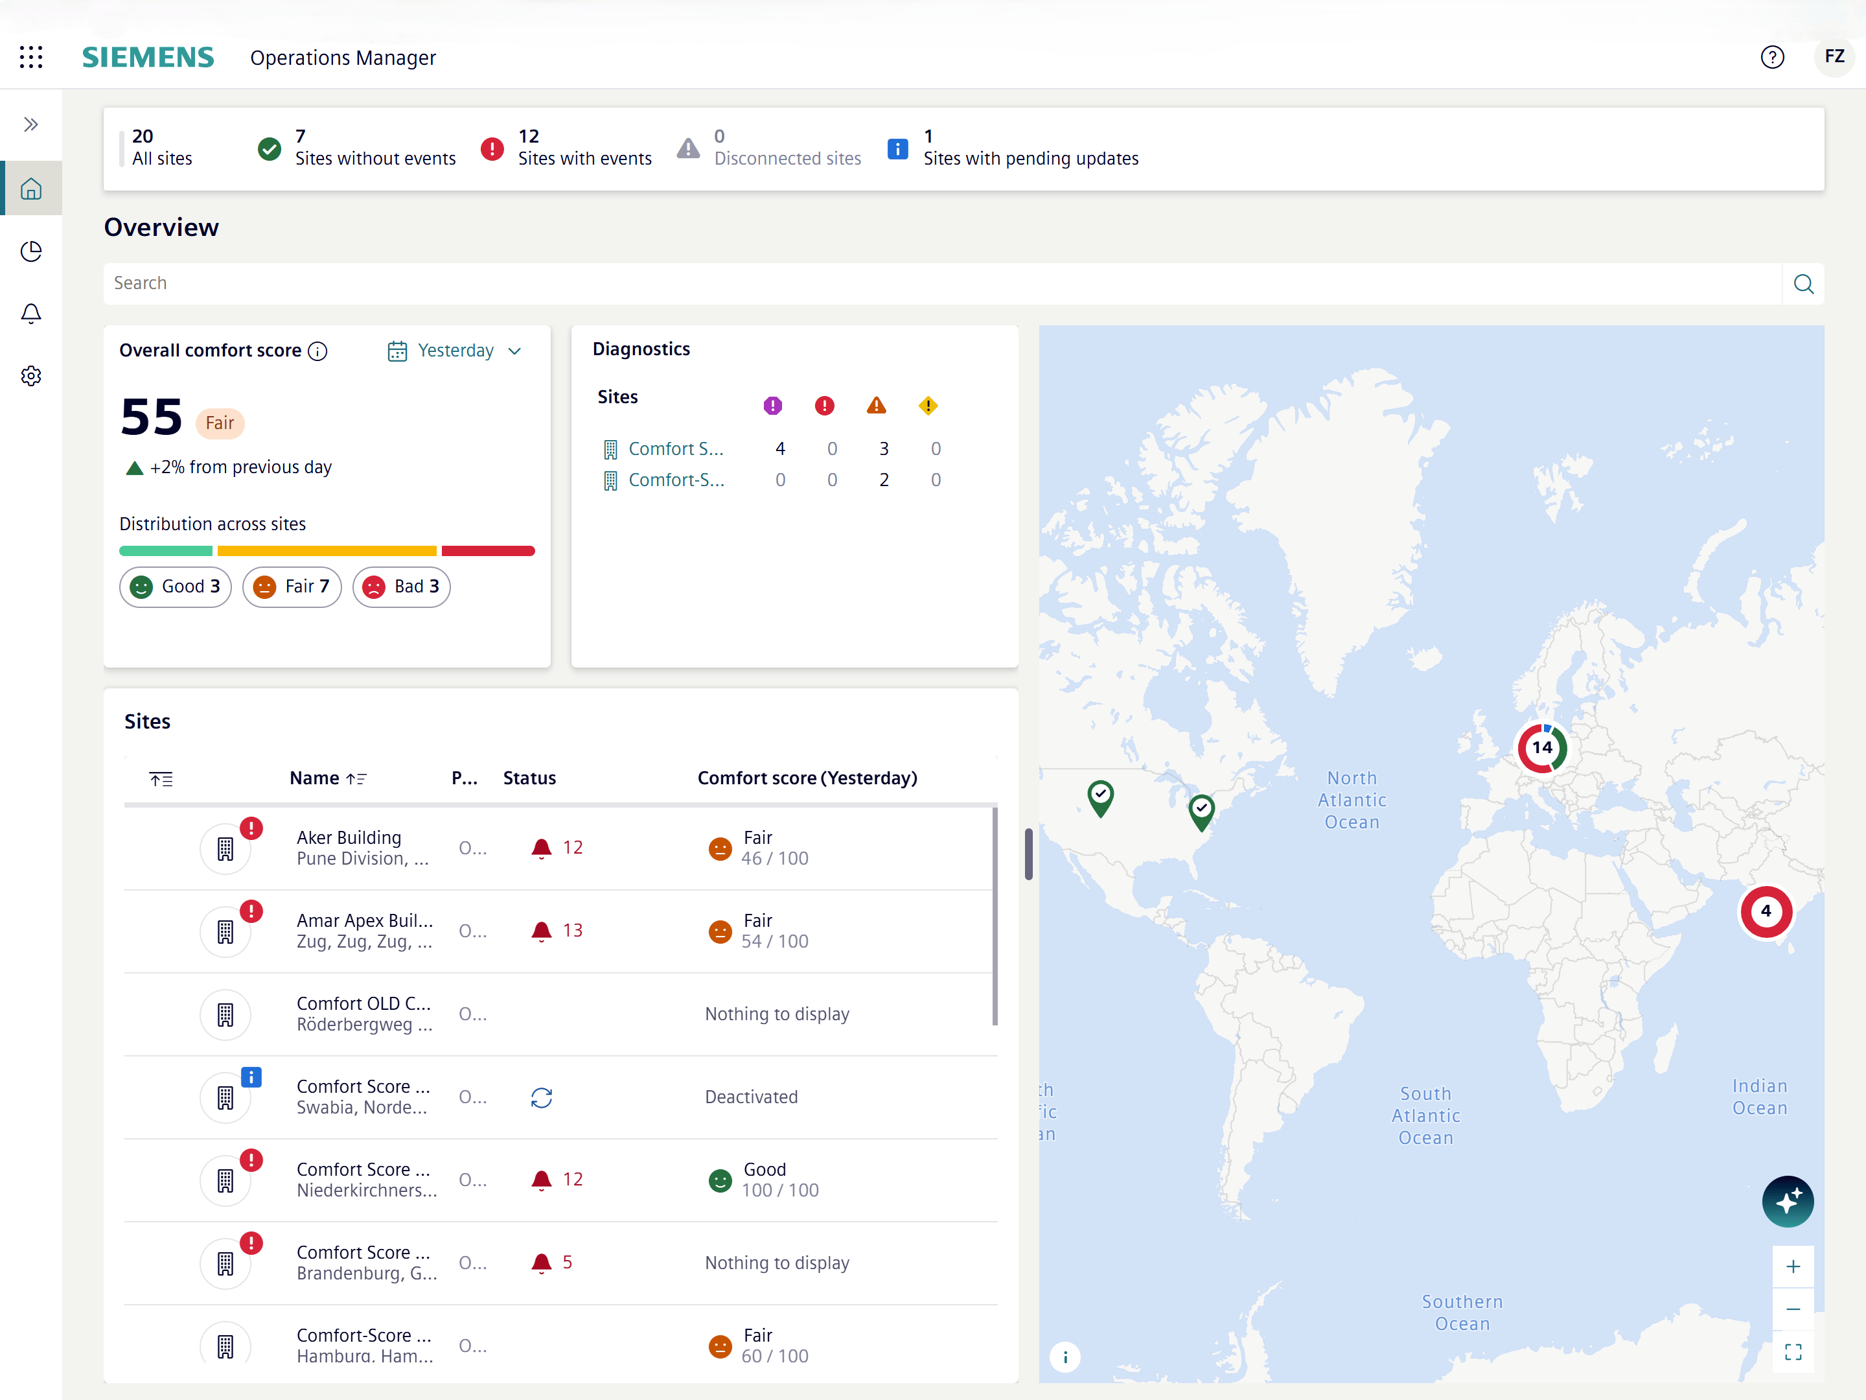Go to the Home sidebar icon

tap(31, 188)
